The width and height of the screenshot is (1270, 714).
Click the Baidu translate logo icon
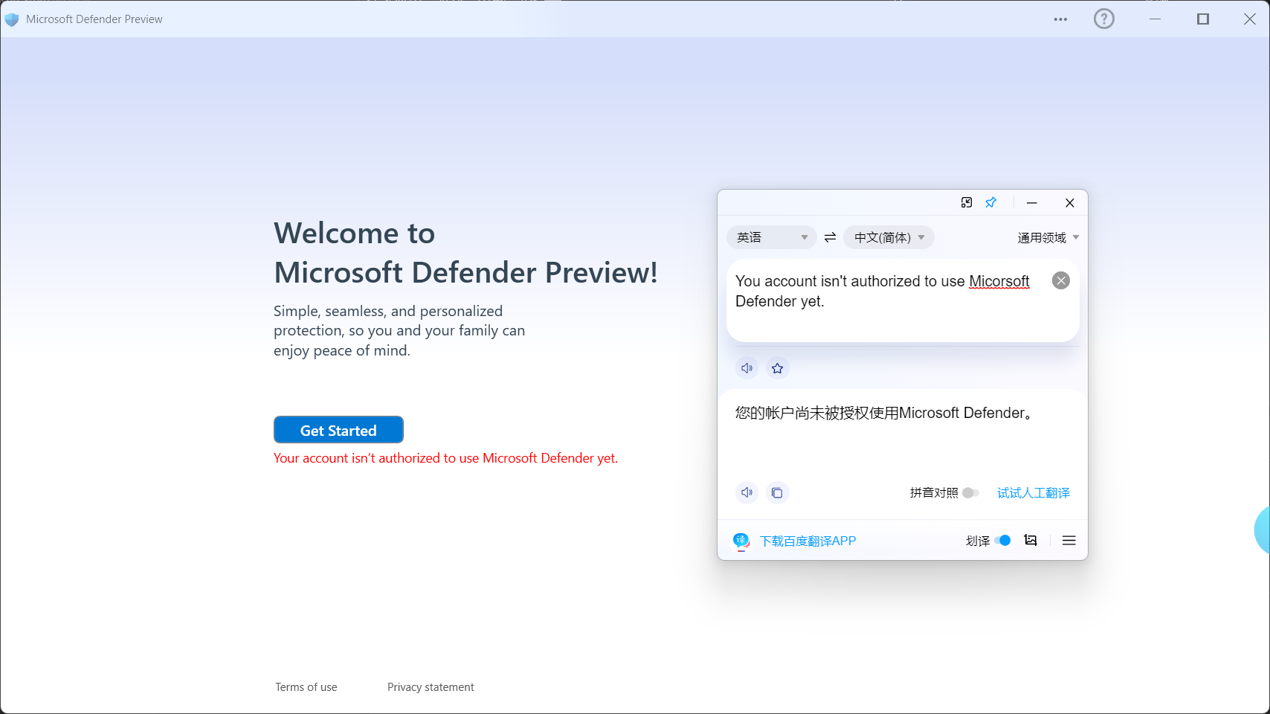tap(741, 541)
